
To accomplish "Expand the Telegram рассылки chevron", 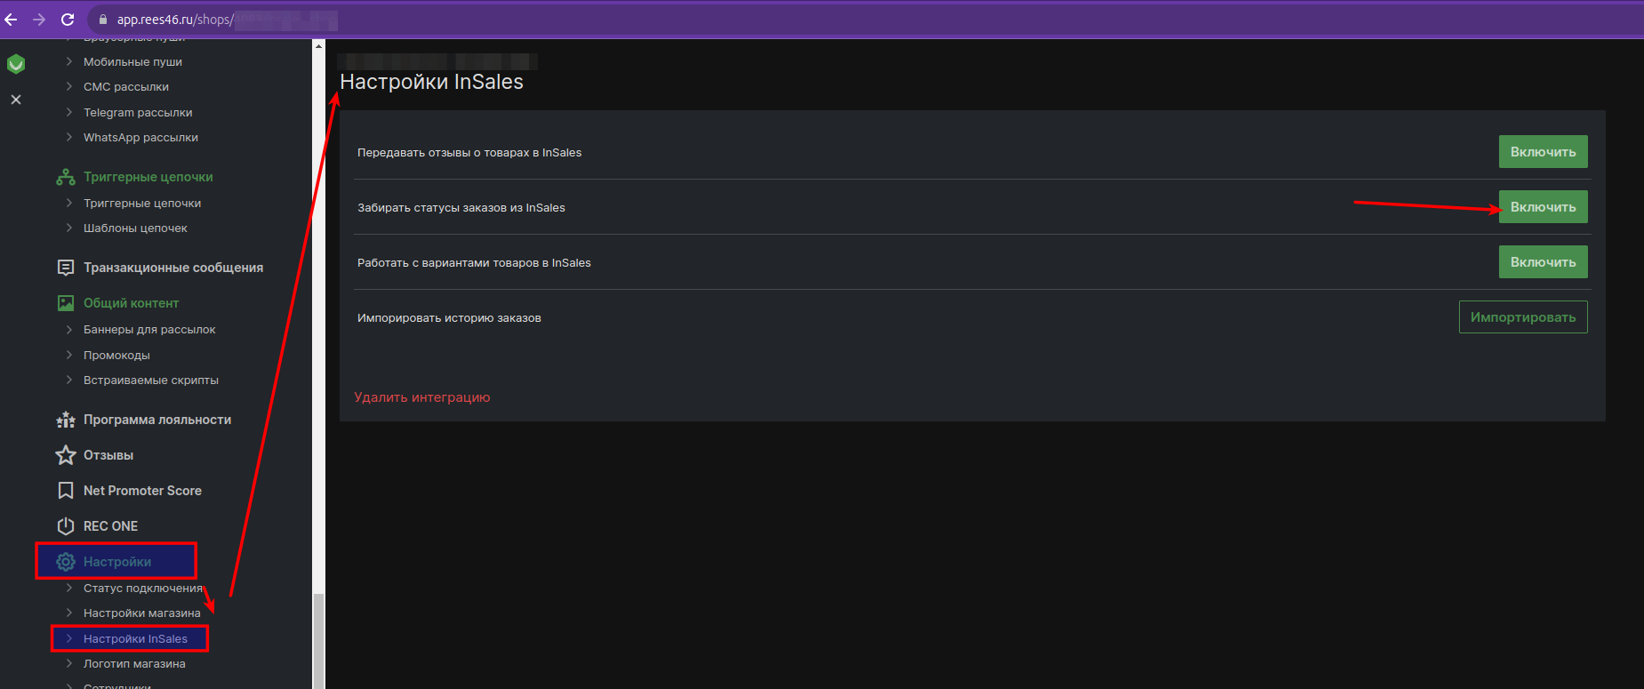I will 69,112.
